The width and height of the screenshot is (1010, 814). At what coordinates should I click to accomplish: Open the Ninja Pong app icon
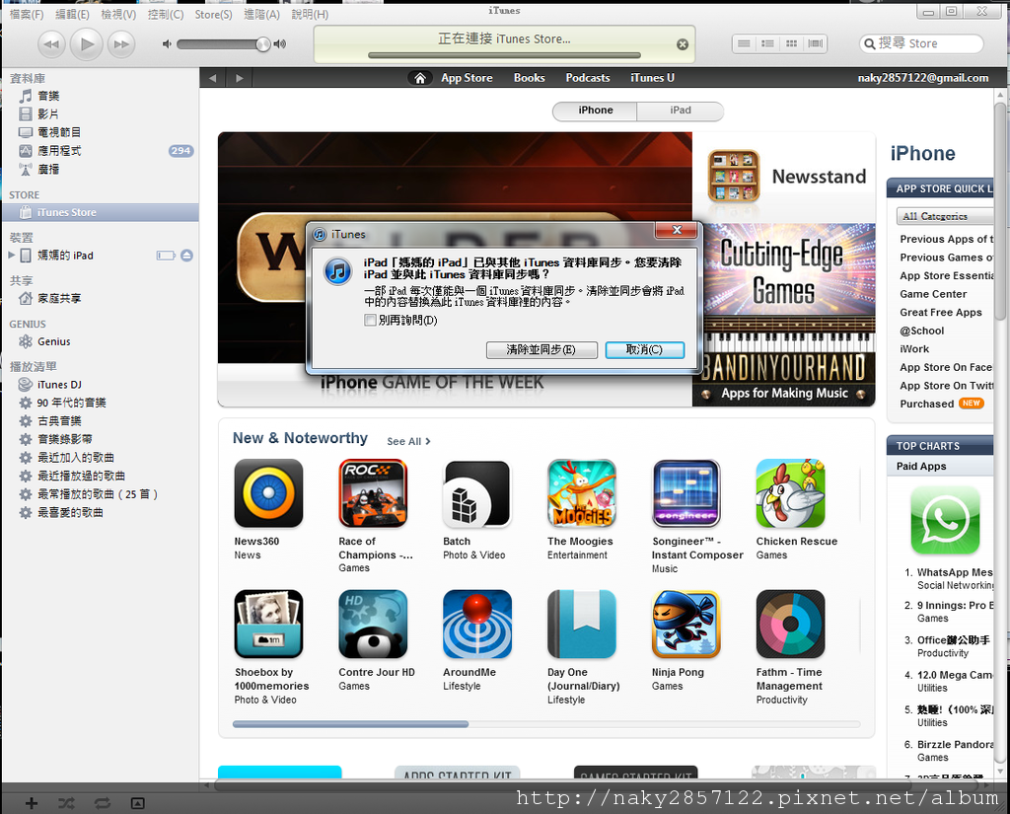coord(686,625)
